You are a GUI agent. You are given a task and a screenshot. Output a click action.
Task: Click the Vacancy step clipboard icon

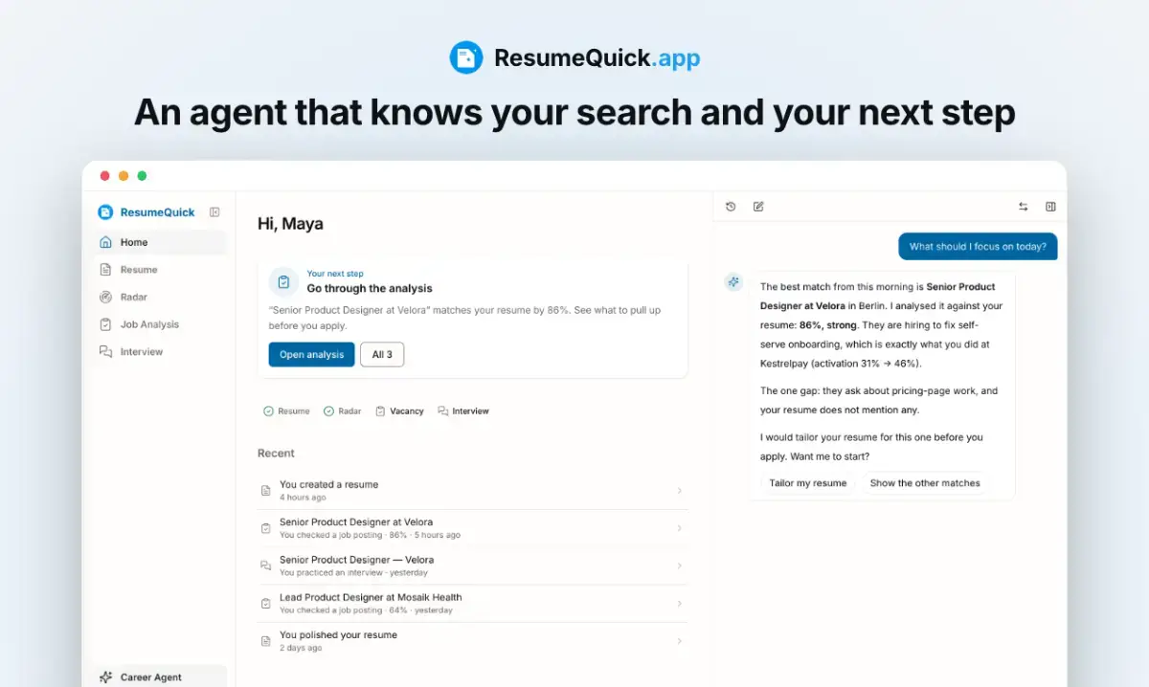[x=380, y=411]
